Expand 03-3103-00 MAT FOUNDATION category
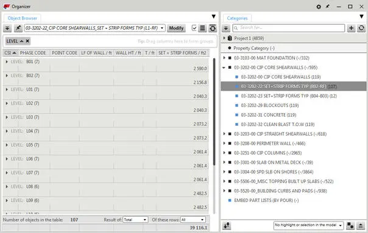368x233 pixels. pyautogui.click(x=224, y=58)
